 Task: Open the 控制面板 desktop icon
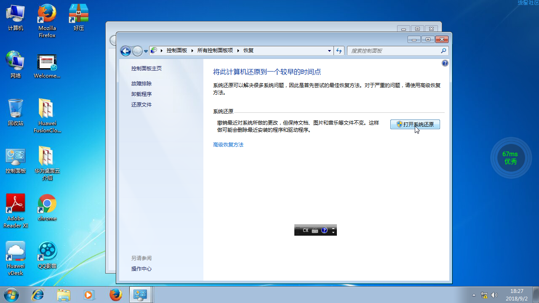tap(16, 160)
